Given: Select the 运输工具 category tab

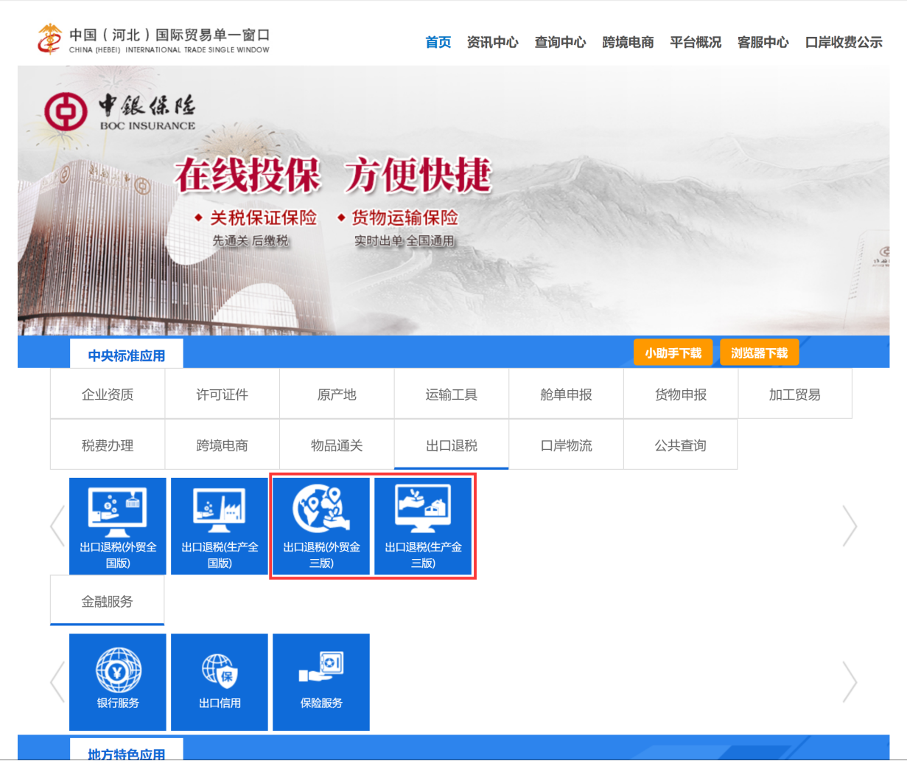Looking at the screenshot, I should (x=452, y=395).
